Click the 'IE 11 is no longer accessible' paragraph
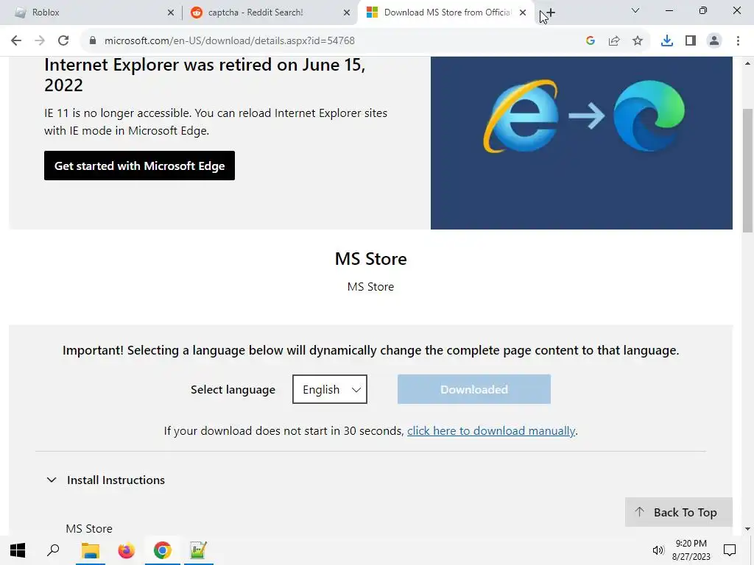 [216, 121]
